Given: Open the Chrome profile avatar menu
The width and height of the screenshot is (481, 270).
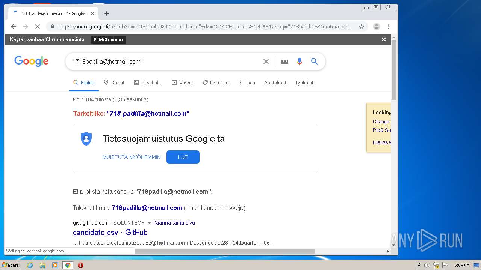Looking at the screenshot, I should tap(376, 27).
